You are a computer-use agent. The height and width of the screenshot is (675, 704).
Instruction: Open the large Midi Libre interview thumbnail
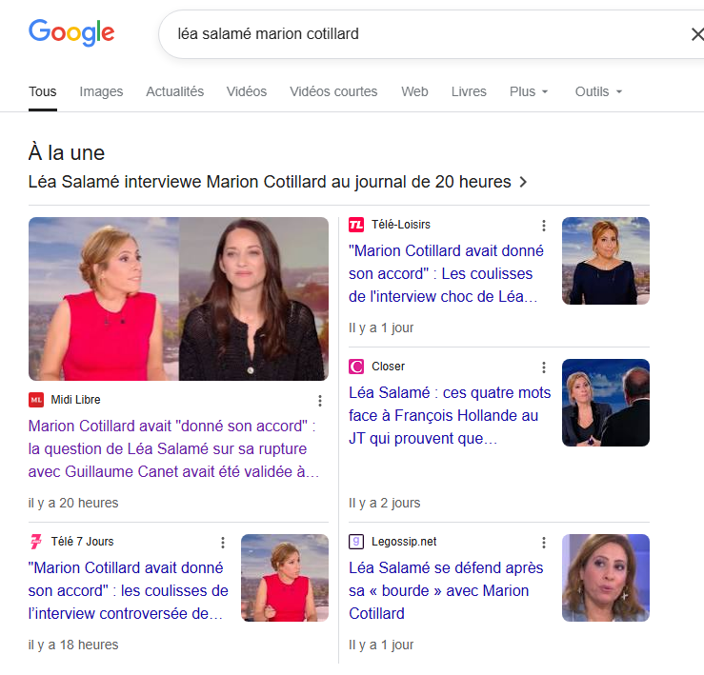click(178, 299)
